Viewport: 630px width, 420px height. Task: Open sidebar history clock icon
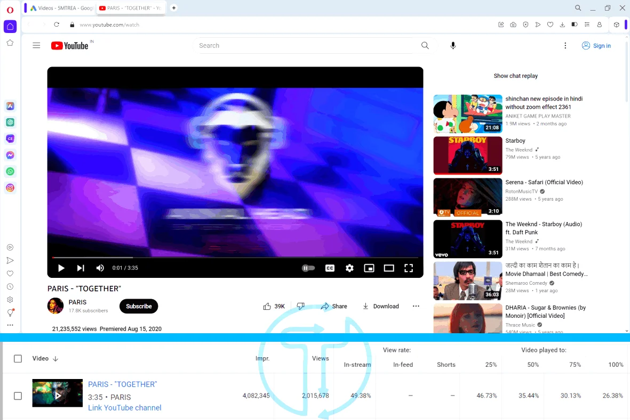tap(10, 286)
